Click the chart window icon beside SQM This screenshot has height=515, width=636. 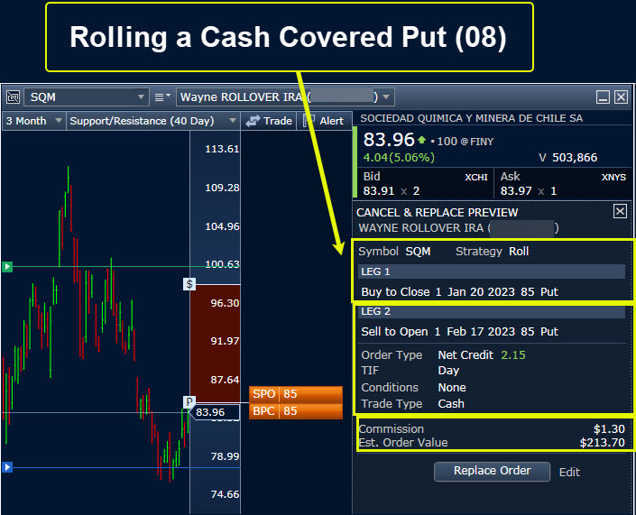coord(14,97)
